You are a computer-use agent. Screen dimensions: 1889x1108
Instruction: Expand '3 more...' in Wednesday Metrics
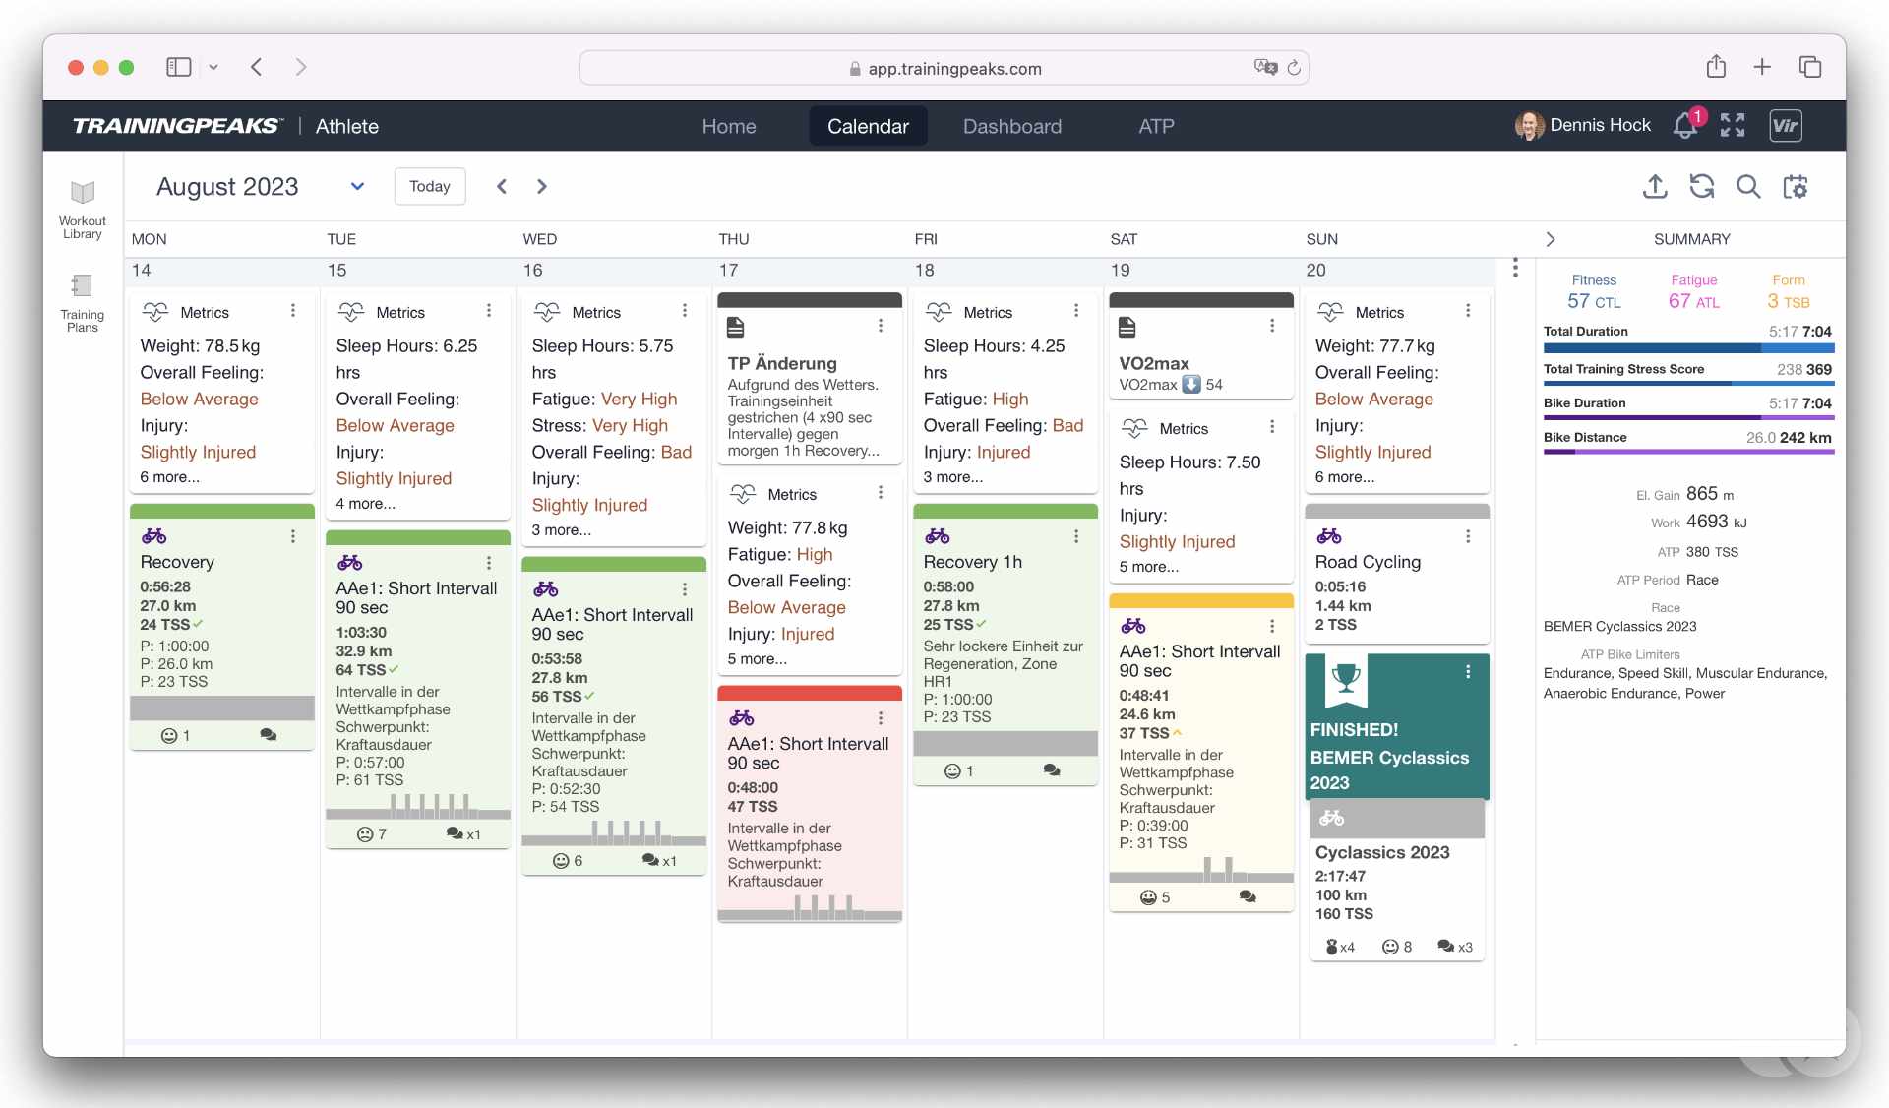tap(561, 530)
